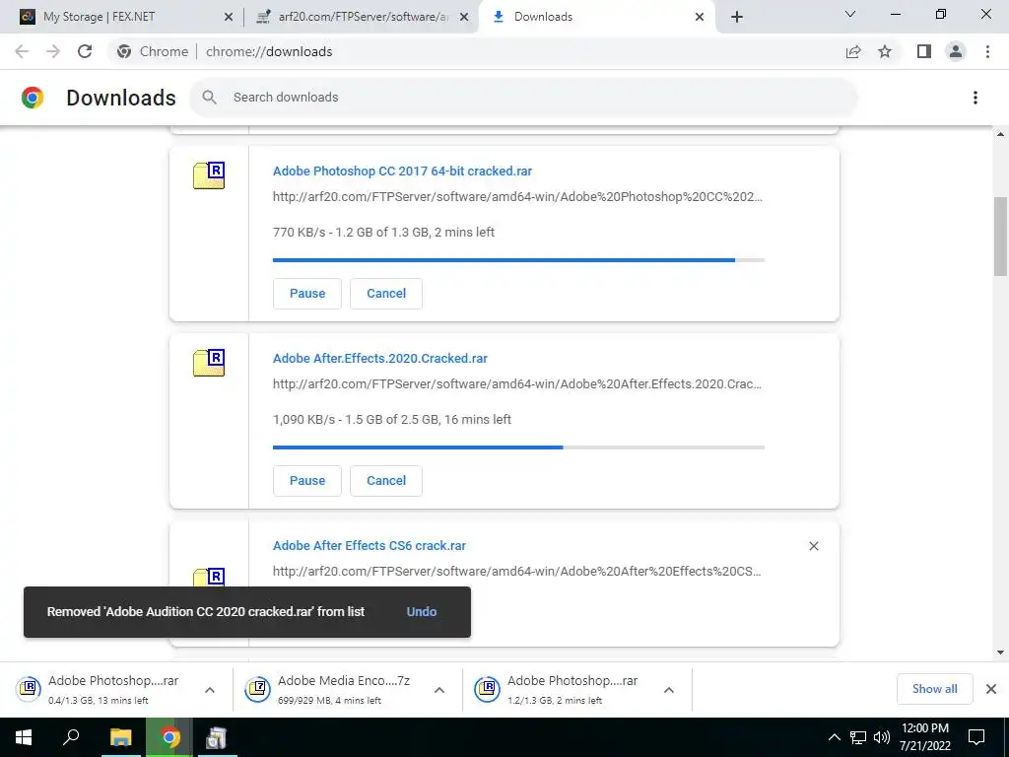Image resolution: width=1009 pixels, height=757 pixels.
Task: Undo removal of Adobe Audition file
Action: pyautogui.click(x=422, y=611)
